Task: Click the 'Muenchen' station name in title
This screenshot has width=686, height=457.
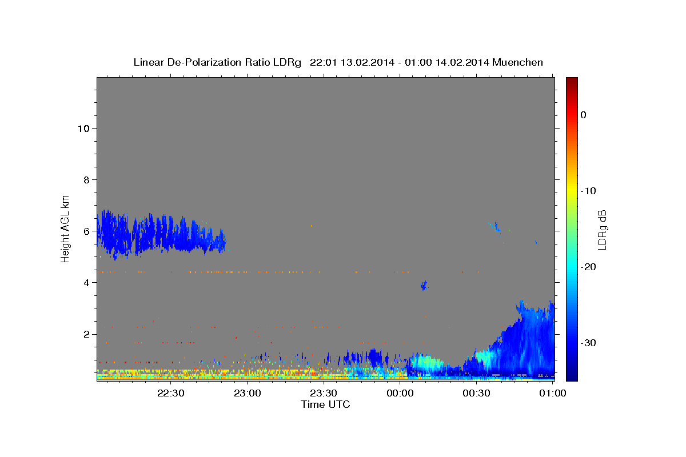Action: click(517, 62)
